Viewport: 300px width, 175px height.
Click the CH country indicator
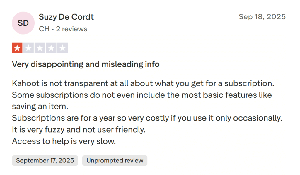[x=44, y=29]
